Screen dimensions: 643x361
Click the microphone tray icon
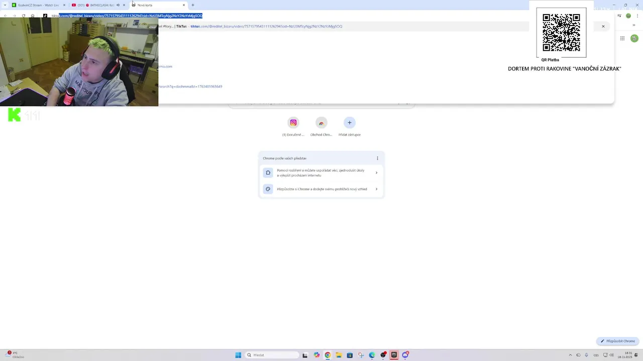tap(586, 355)
